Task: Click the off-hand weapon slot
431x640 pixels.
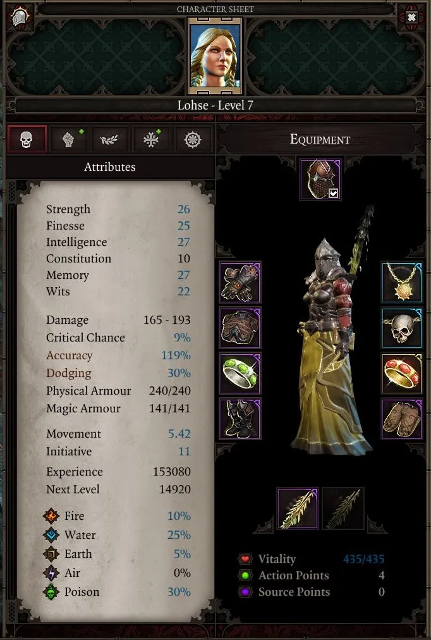Action: click(x=343, y=508)
